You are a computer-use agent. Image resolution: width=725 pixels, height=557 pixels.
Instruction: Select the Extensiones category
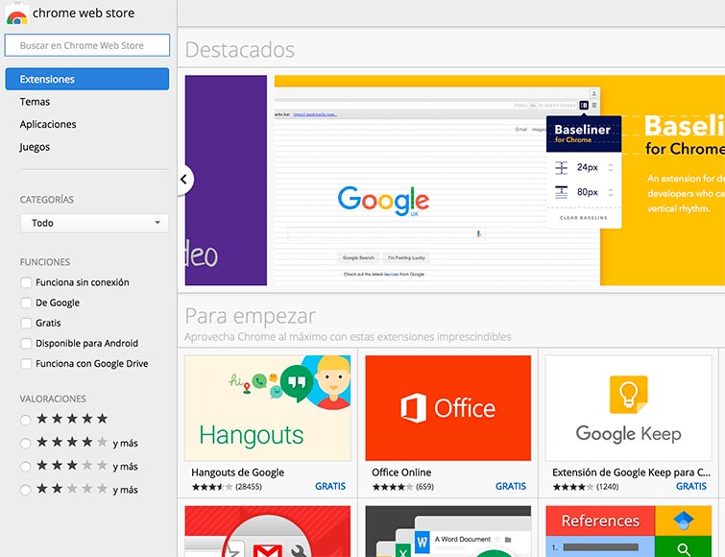pos(87,79)
